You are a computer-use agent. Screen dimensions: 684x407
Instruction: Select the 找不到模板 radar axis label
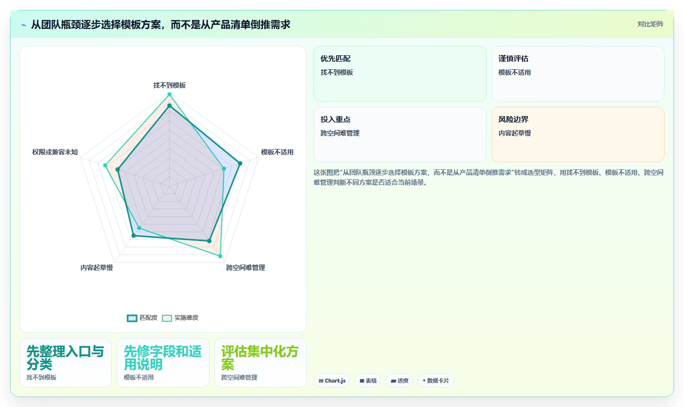[170, 85]
